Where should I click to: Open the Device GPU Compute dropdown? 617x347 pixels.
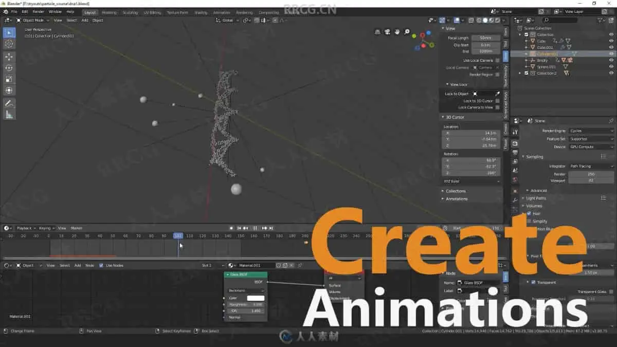[x=591, y=147]
